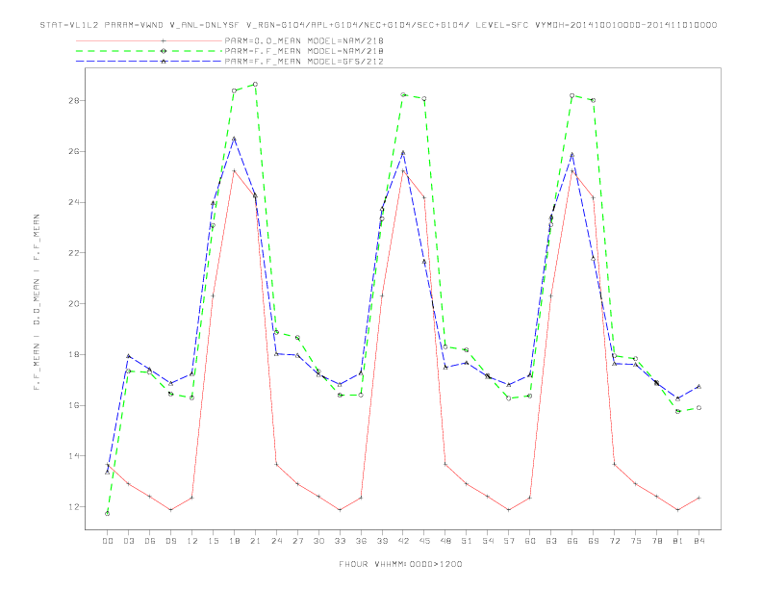
Task: Click x-axis forecast hour label 15
Action: 213,541
